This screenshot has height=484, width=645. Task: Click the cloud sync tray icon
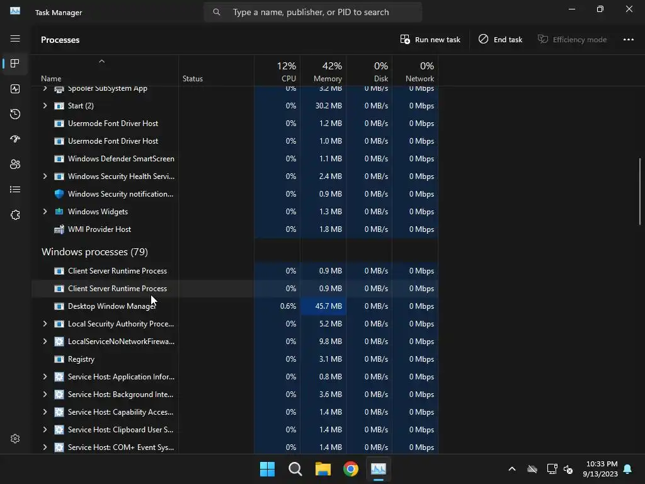click(x=532, y=469)
